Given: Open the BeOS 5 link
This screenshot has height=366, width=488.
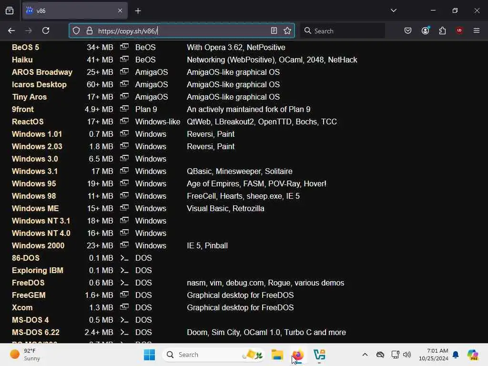Looking at the screenshot, I should 26,47.
